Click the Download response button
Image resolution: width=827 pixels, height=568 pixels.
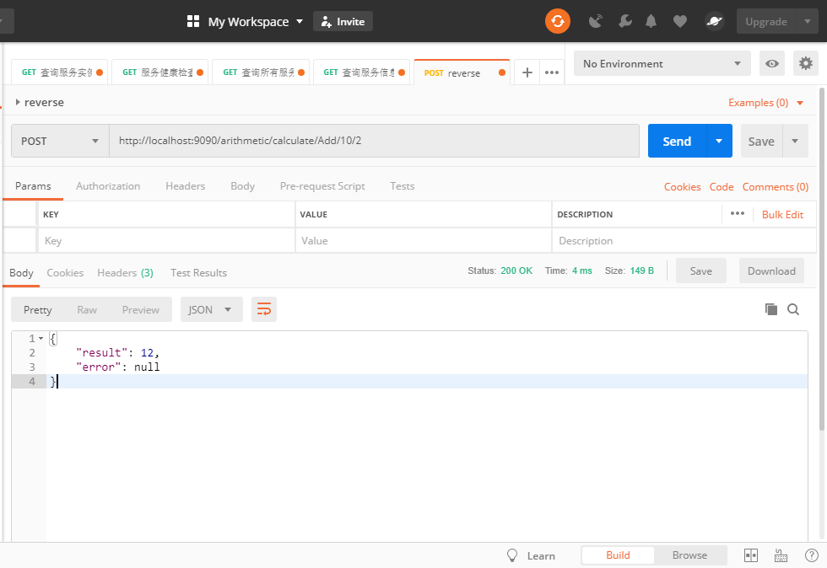point(771,271)
